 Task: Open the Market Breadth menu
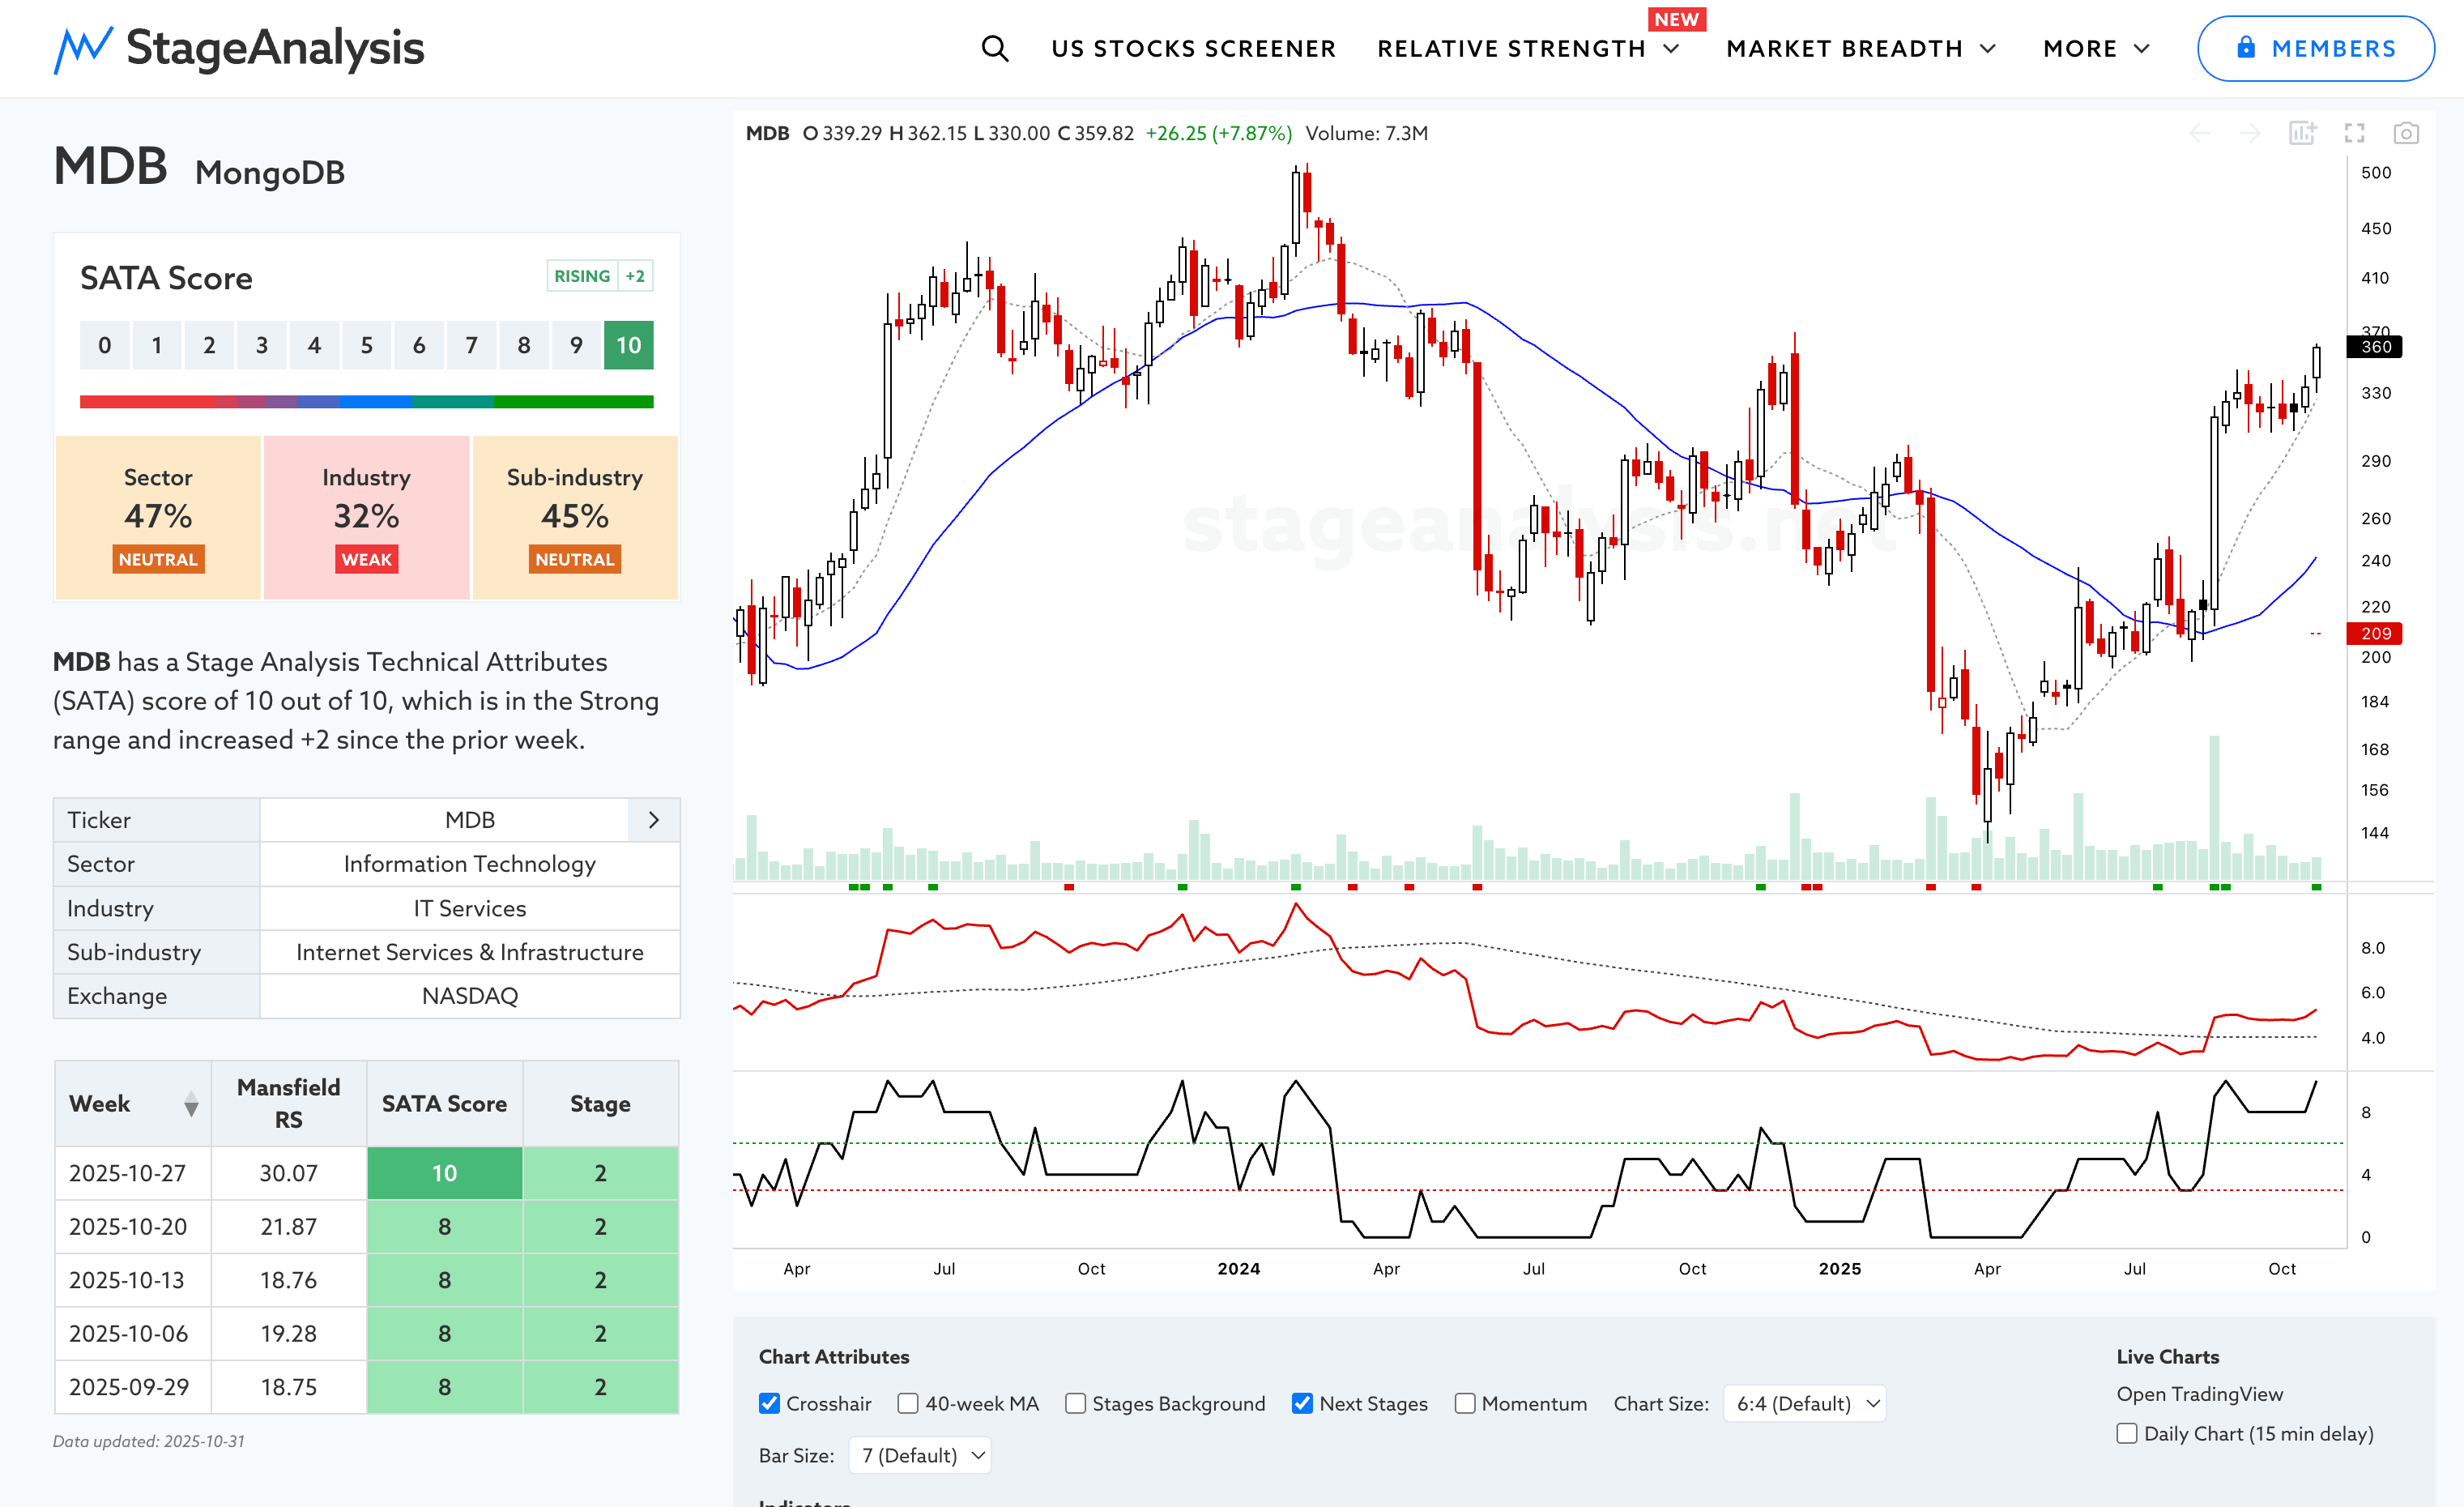point(1860,48)
